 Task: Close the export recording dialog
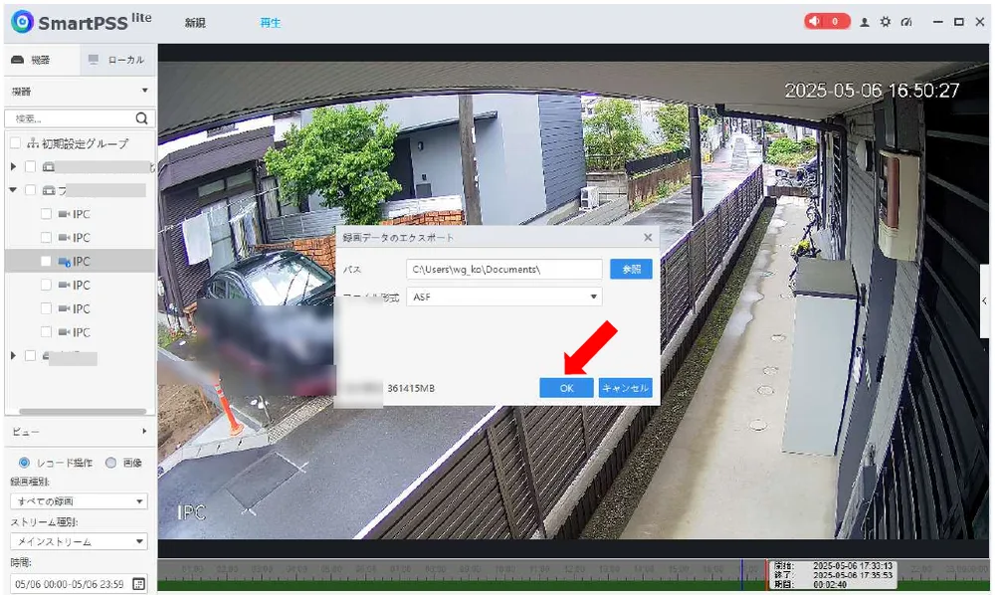point(648,237)
